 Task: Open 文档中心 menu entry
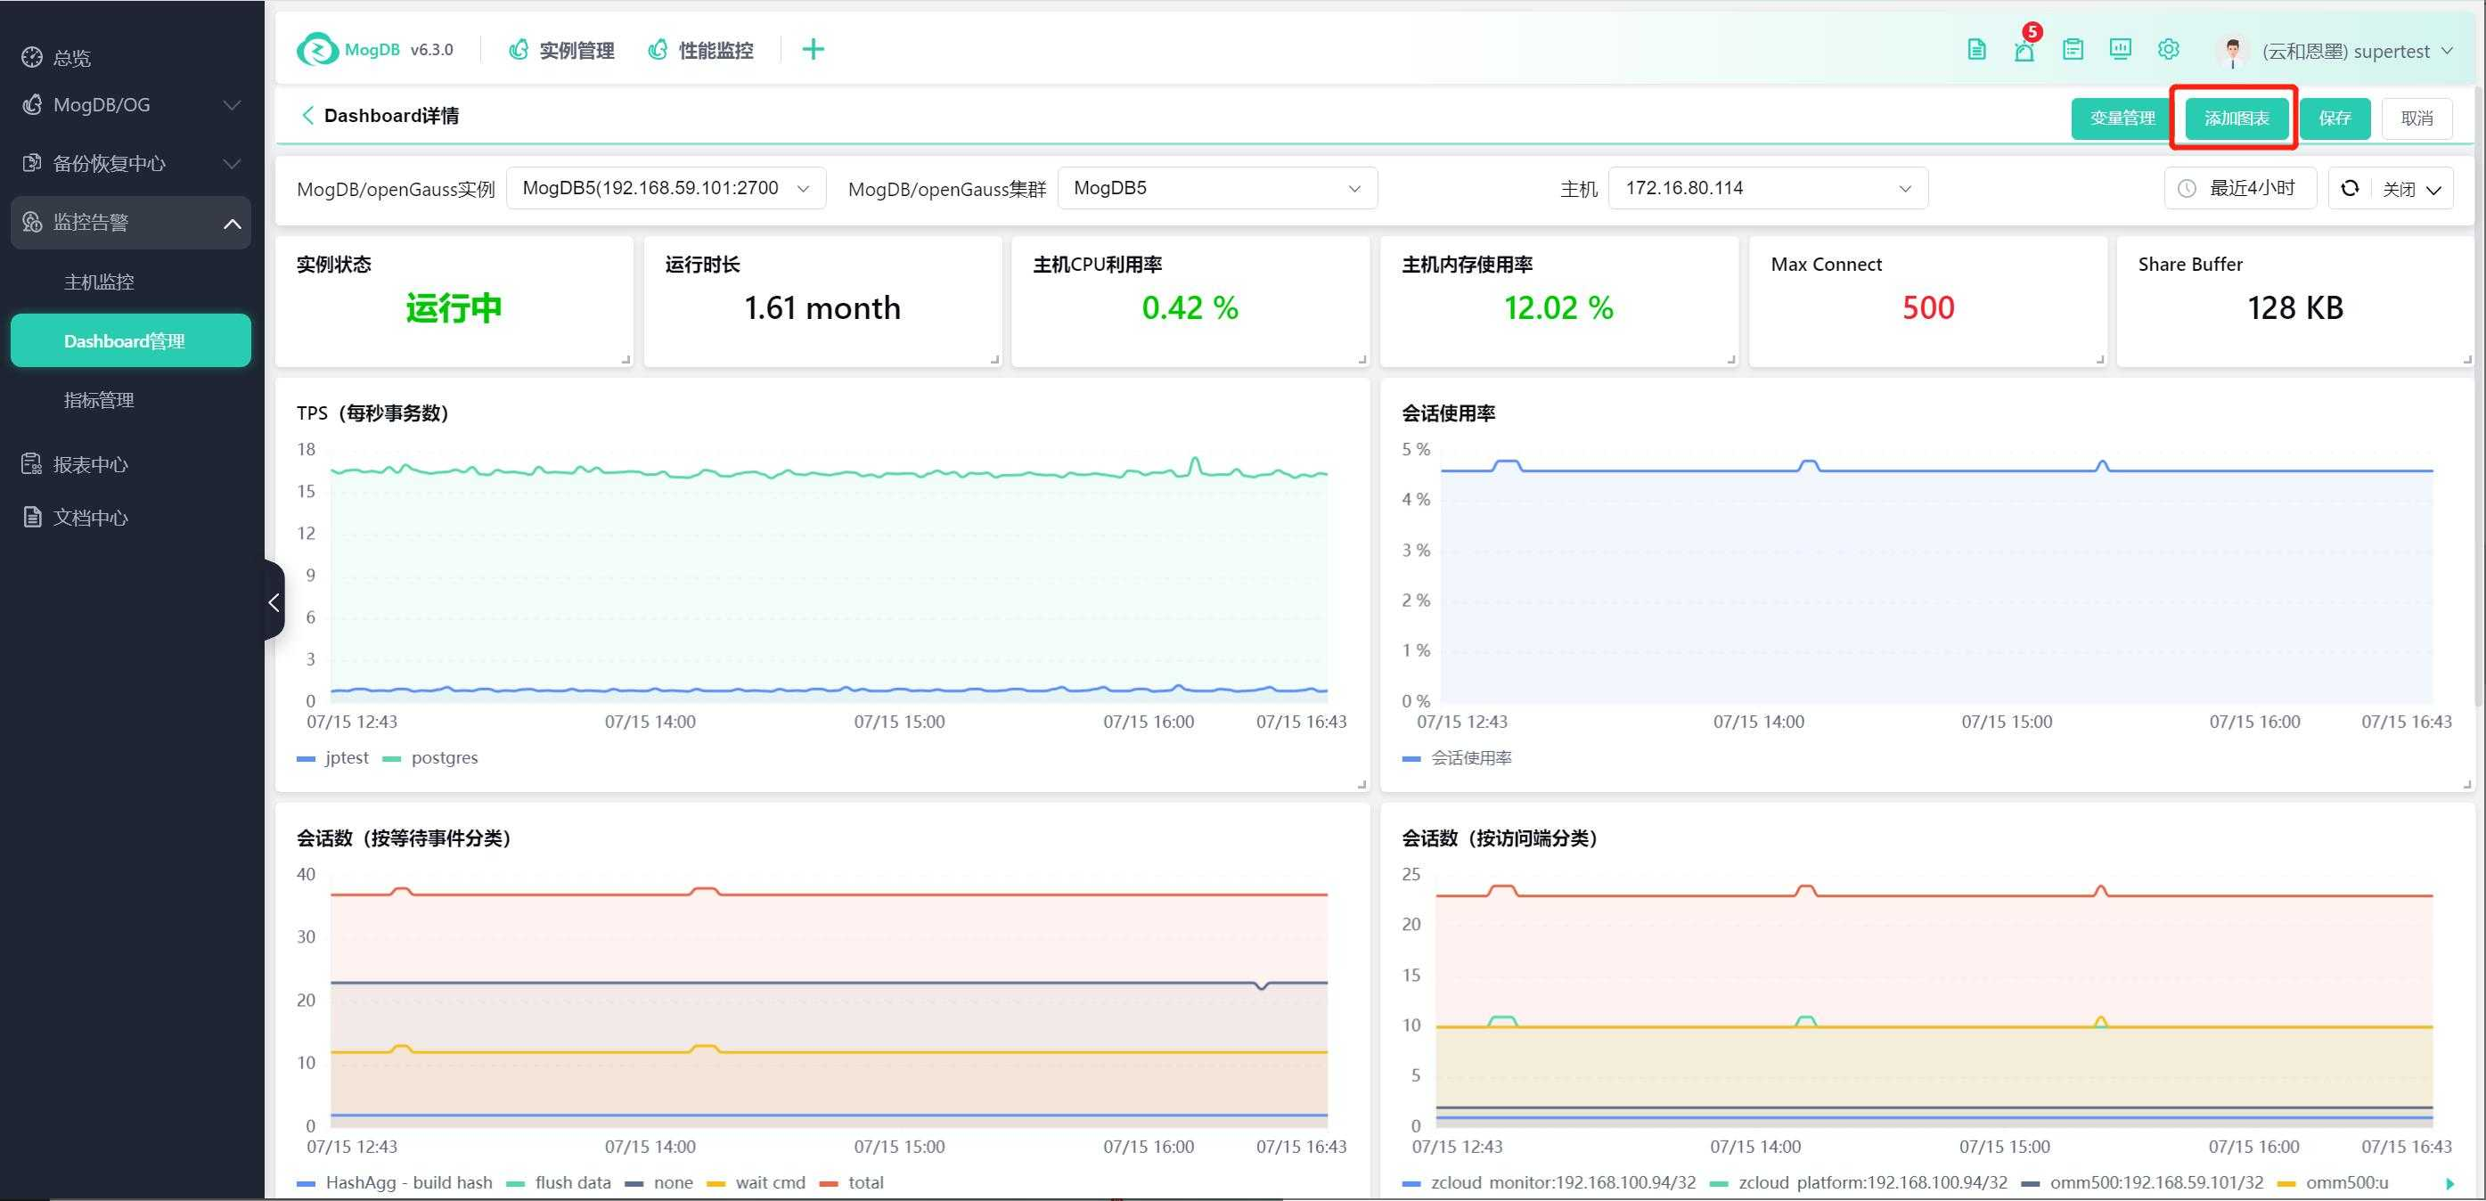[131, 518]
